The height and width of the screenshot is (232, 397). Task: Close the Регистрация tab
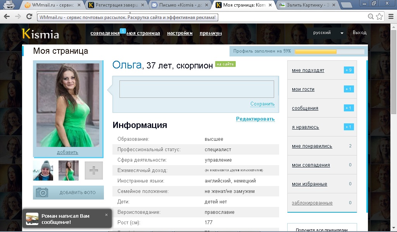[x=143, y=5]
